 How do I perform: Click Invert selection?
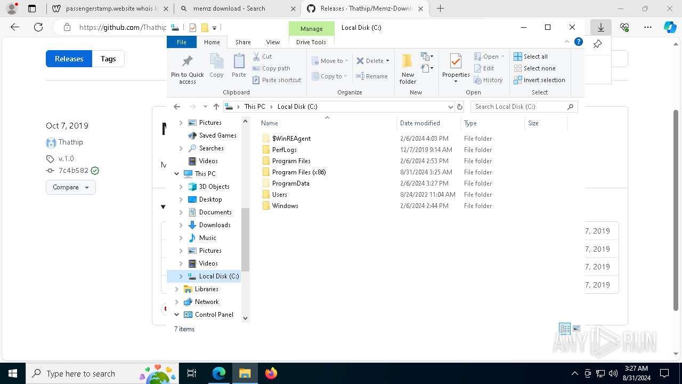point(539,80)
